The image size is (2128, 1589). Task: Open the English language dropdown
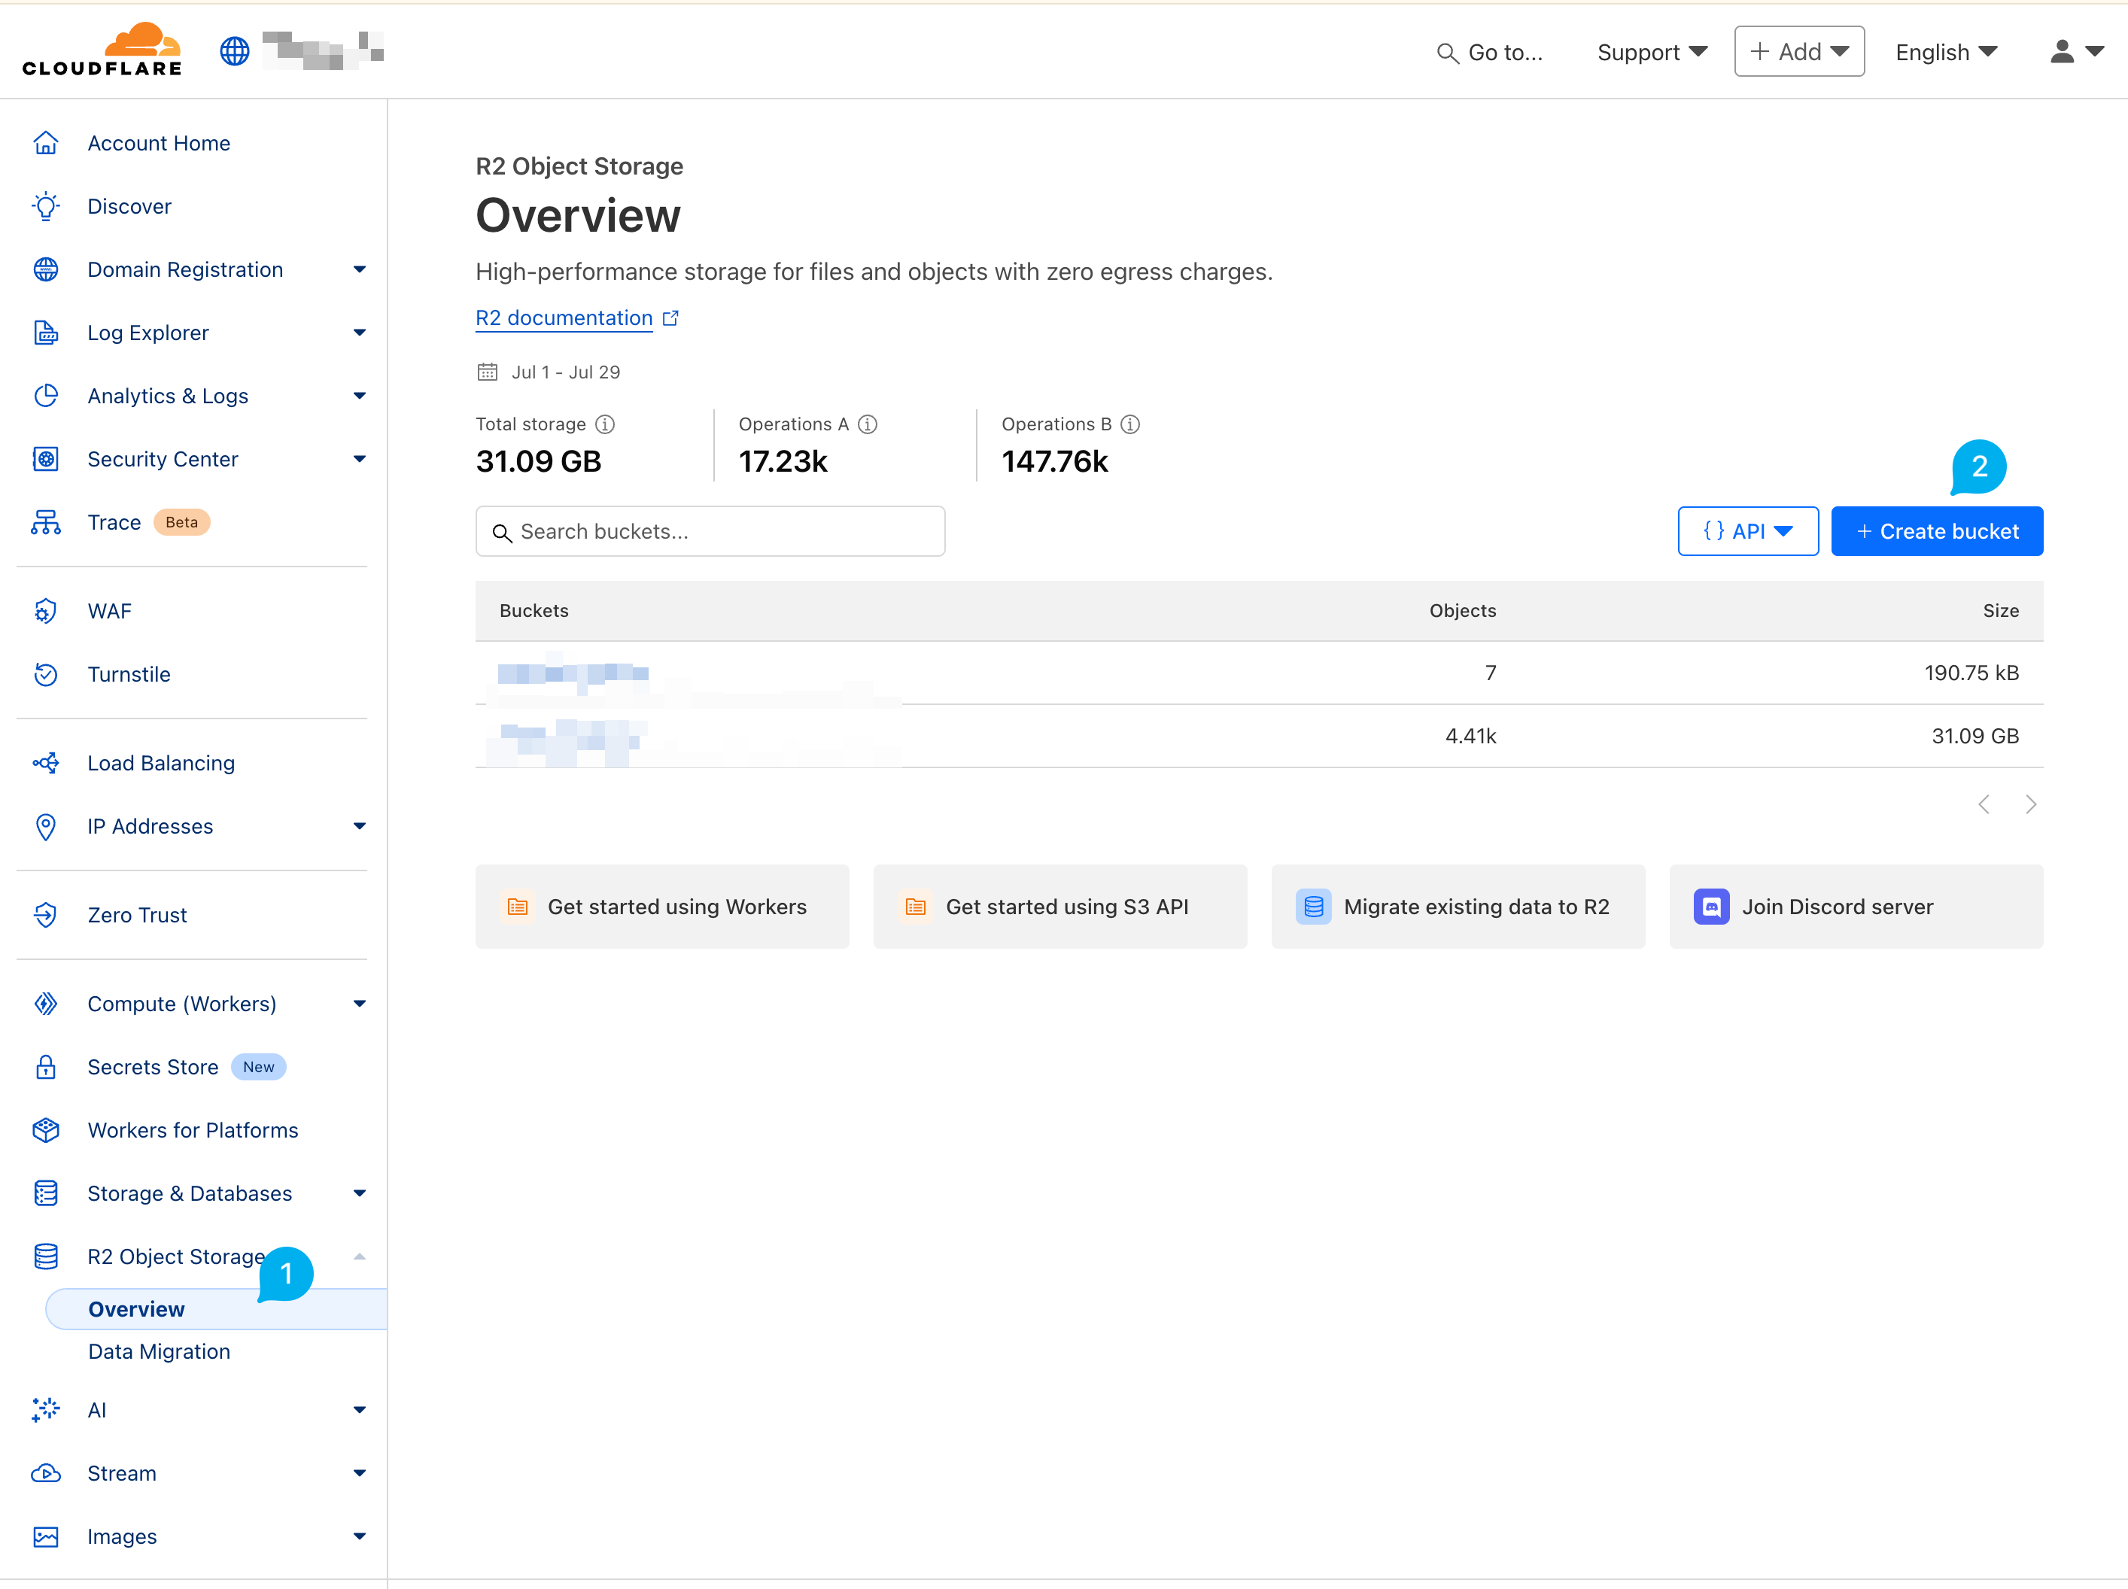tap(1946, 52)
